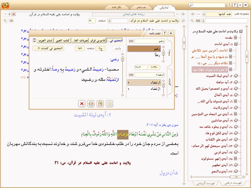Click the double chevron beside the red X tab icon

[5, 14]
